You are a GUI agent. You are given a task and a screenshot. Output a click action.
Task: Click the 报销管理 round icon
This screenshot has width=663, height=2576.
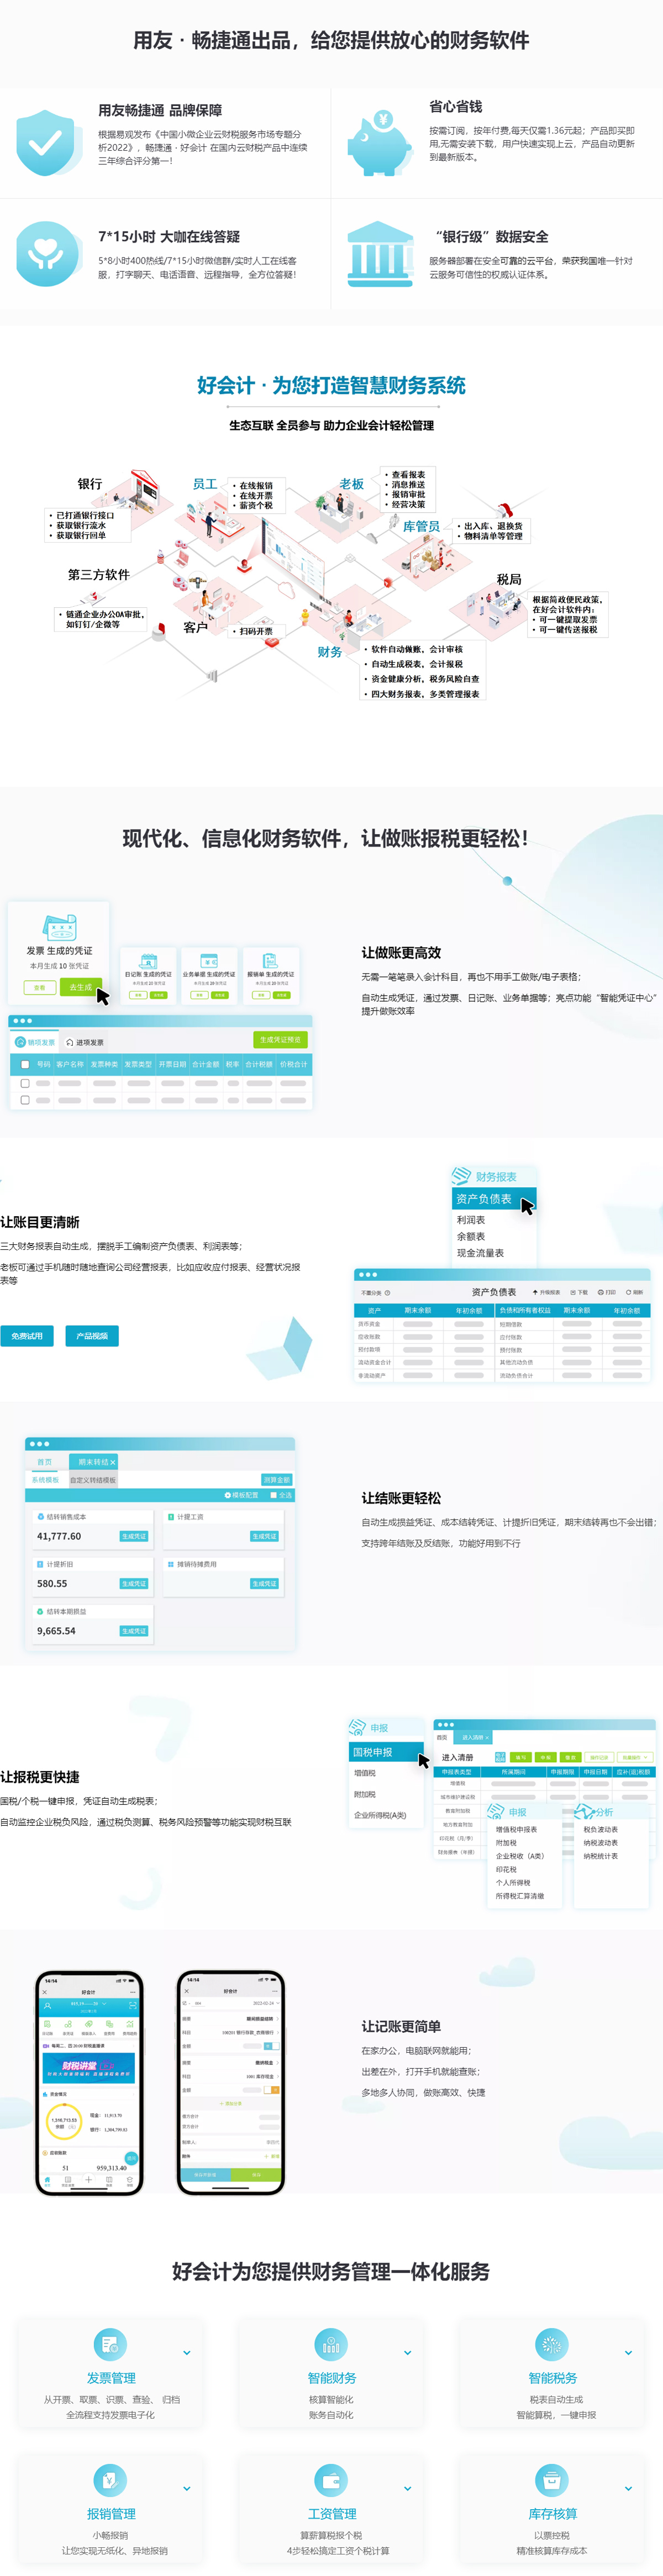click(110, 2480)
